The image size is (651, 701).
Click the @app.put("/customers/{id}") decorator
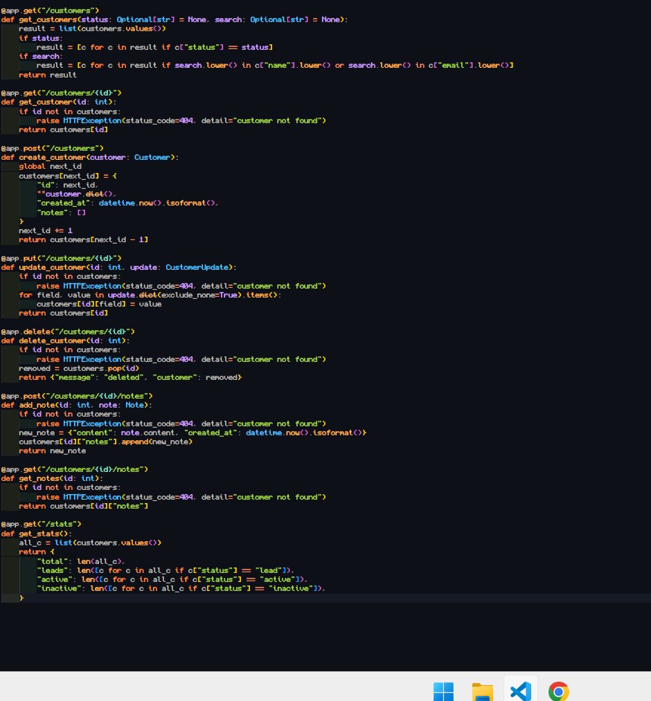pos(61,258)
